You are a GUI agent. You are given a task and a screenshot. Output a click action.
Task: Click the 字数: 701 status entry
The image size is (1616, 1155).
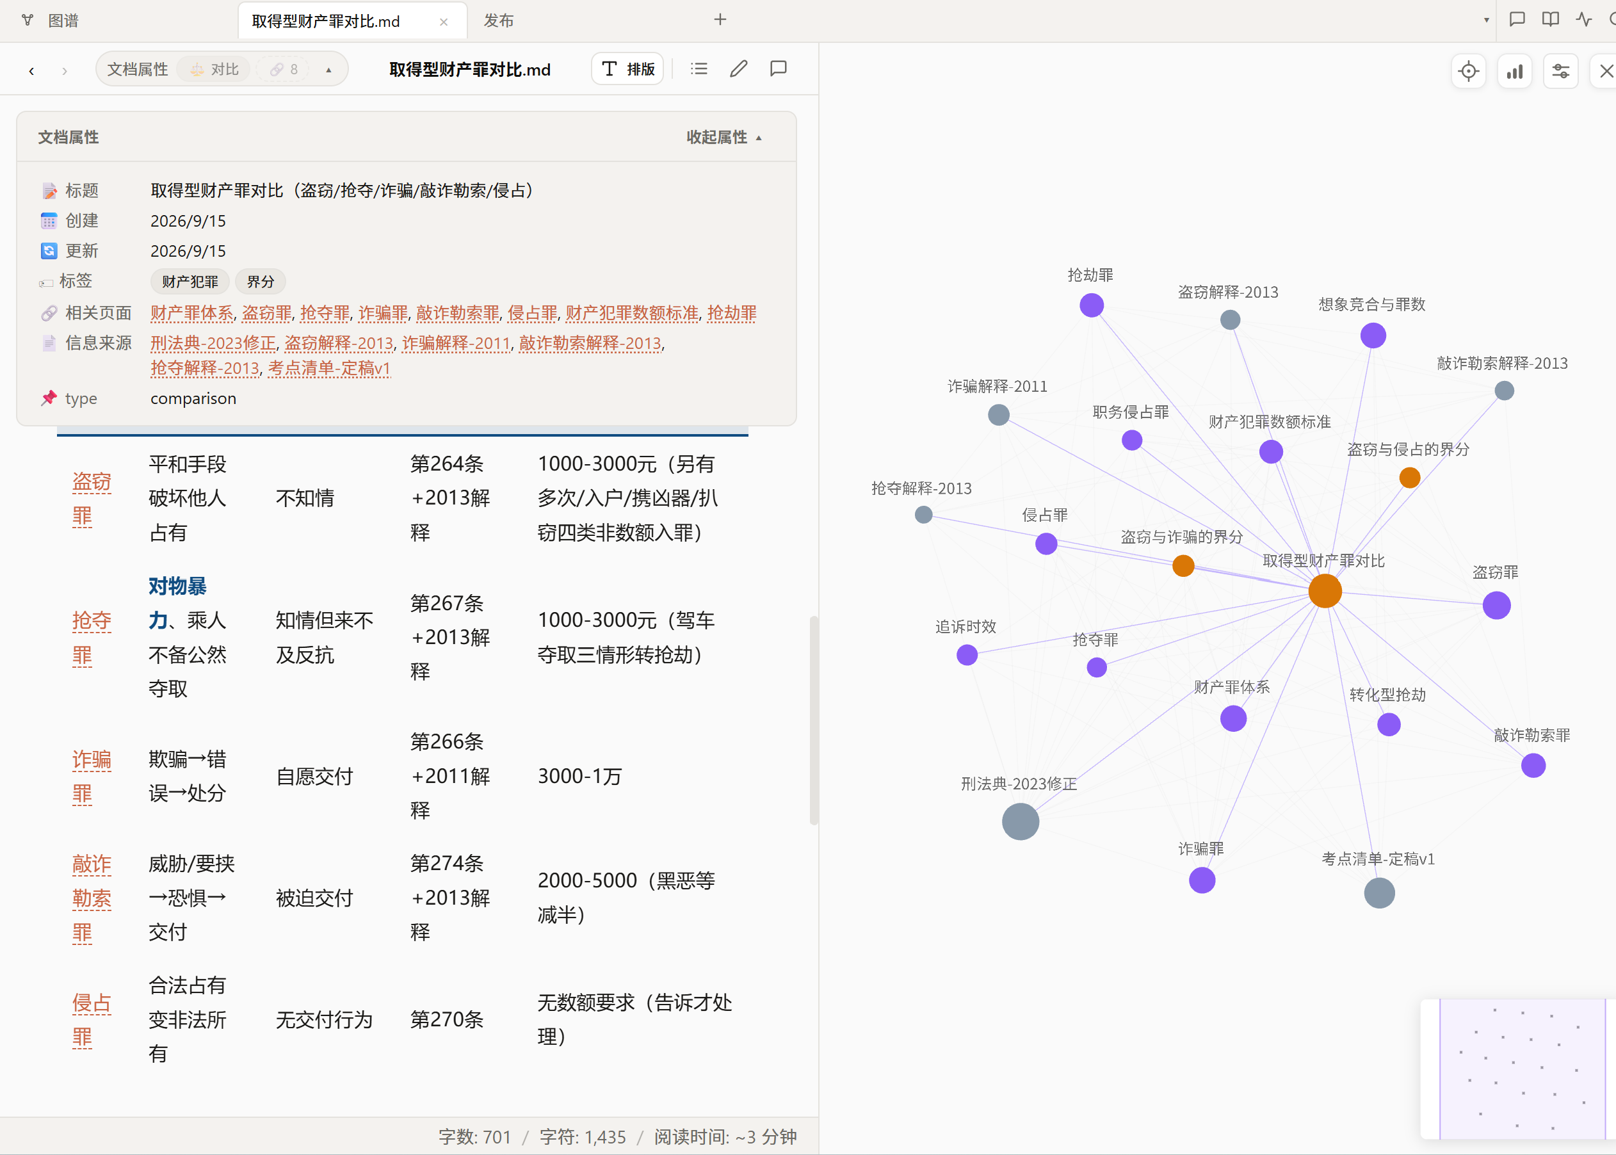point(474,1136)
